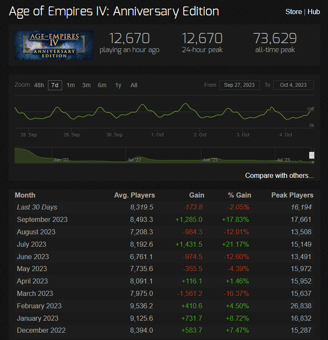The image size is (328, 340).
Task: Click the Month column header
Action: pyautogui.click(x=25, y=195)
